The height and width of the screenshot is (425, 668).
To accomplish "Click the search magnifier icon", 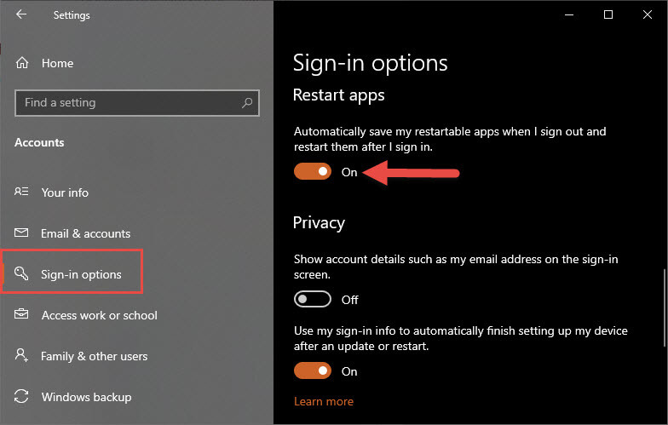I will tap(247, 102).
